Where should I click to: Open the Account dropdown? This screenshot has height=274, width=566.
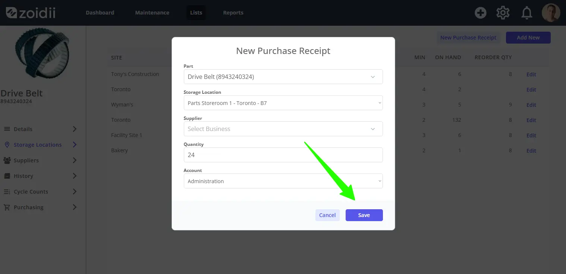coord(283,181)
